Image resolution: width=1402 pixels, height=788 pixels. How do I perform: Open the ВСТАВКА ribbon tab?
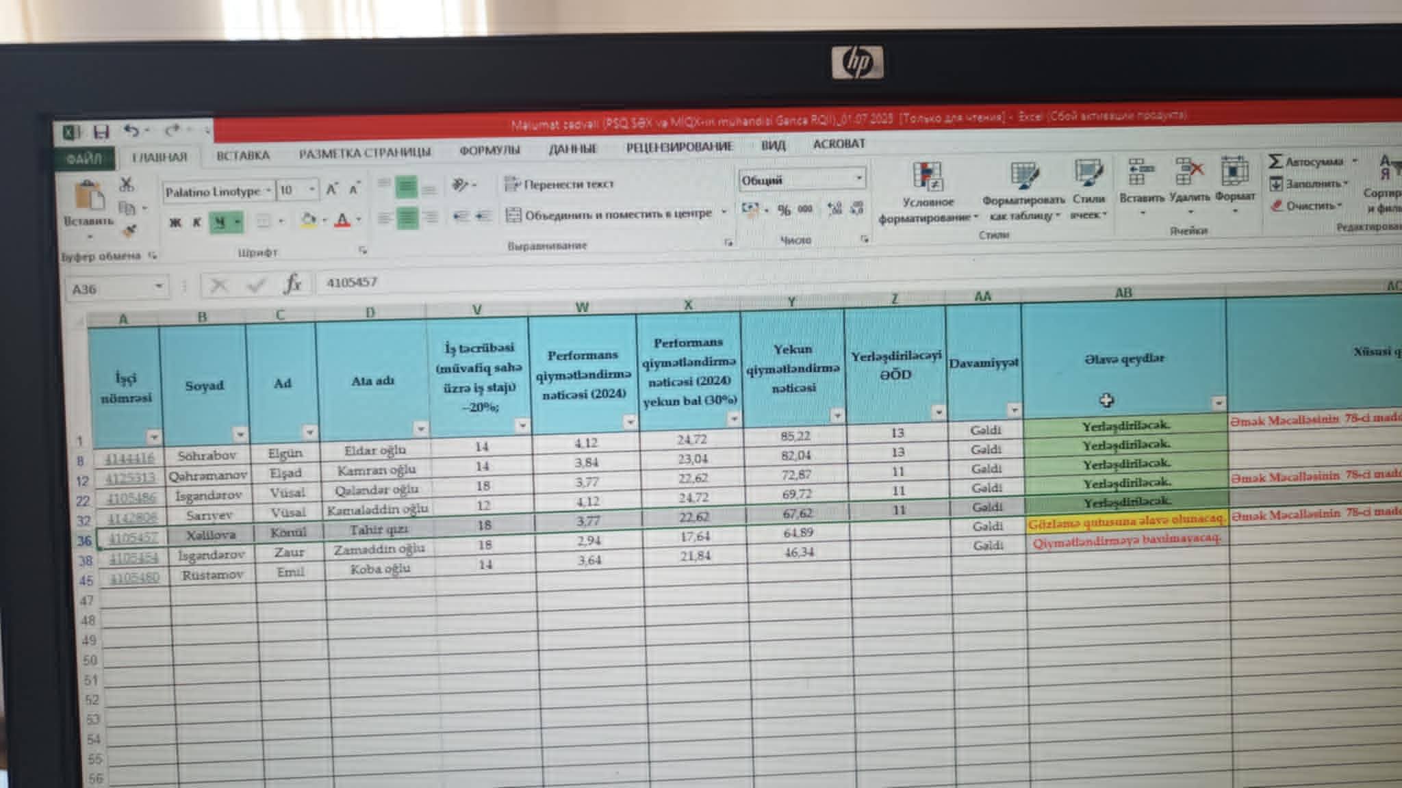pyautogui.click(x=243, y=155)
